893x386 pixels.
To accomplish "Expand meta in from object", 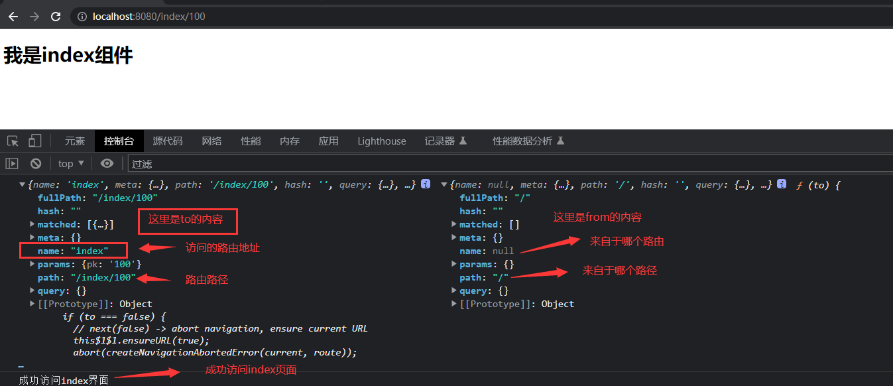I will 454,237.
